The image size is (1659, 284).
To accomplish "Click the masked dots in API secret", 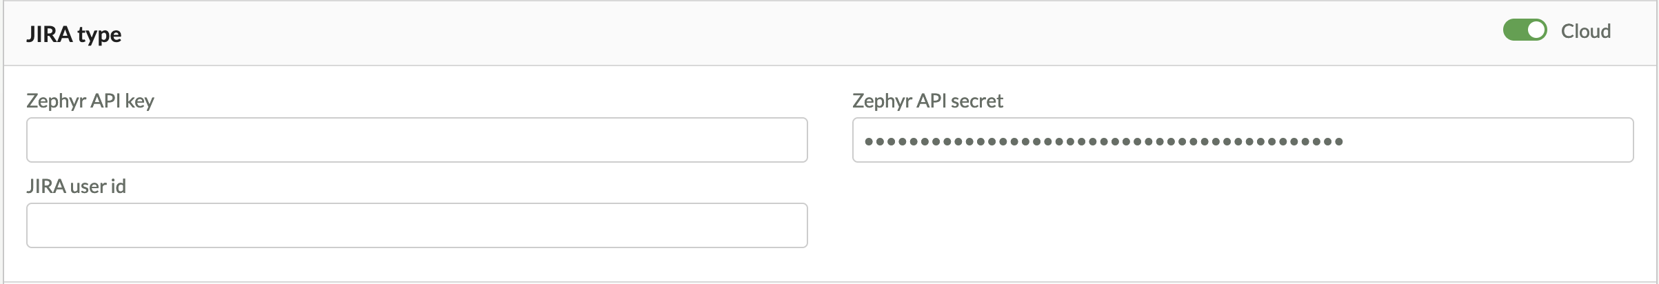I will click(x=1103, y=141).
